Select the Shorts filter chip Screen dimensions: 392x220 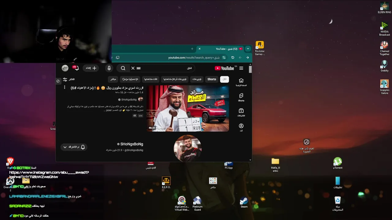pos(212,79)
